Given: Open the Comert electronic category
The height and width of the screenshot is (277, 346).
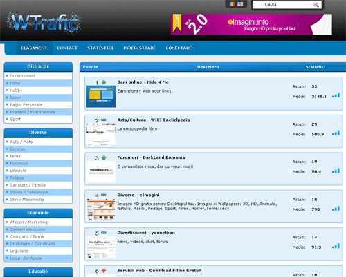Looking at the screenshot, I should point(38,229).
